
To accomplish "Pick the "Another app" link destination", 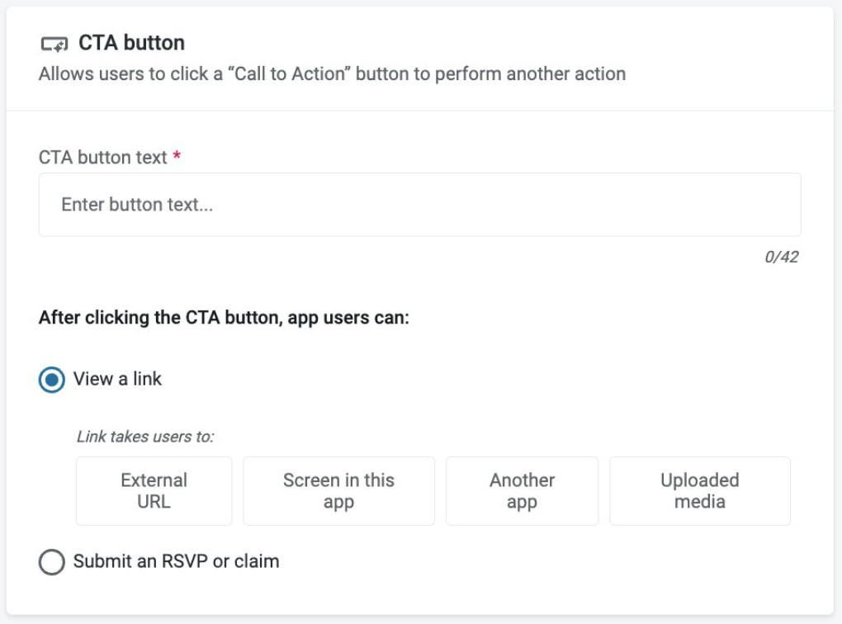I will [x=522, y=491].
